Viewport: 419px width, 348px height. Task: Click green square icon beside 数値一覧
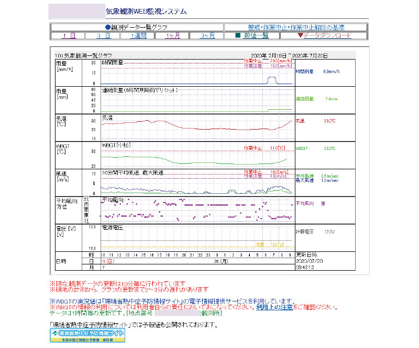point(237,36)
